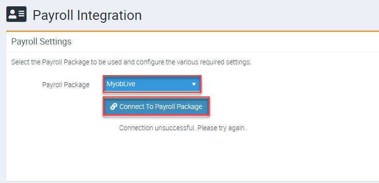This screenshot has height=183, width=379.
Task: Click the words configure the various required settings
Action: click(x=193, y=62)
